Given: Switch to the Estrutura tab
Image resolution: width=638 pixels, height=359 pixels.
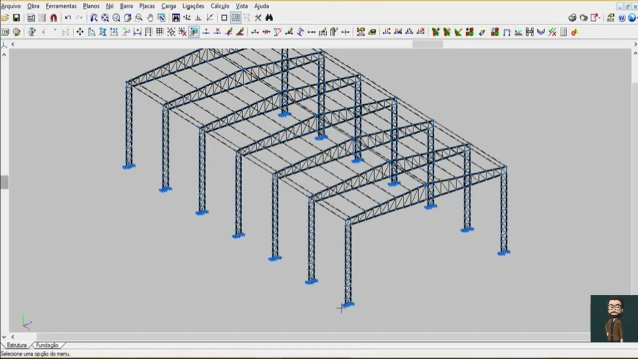Looking at the screenshot, I should [x=16, y=345].
